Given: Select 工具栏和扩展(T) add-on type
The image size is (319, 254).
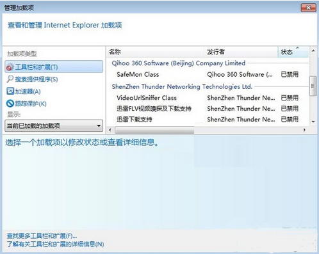Looking at the screenshot, I should click(x=54, y=67).
